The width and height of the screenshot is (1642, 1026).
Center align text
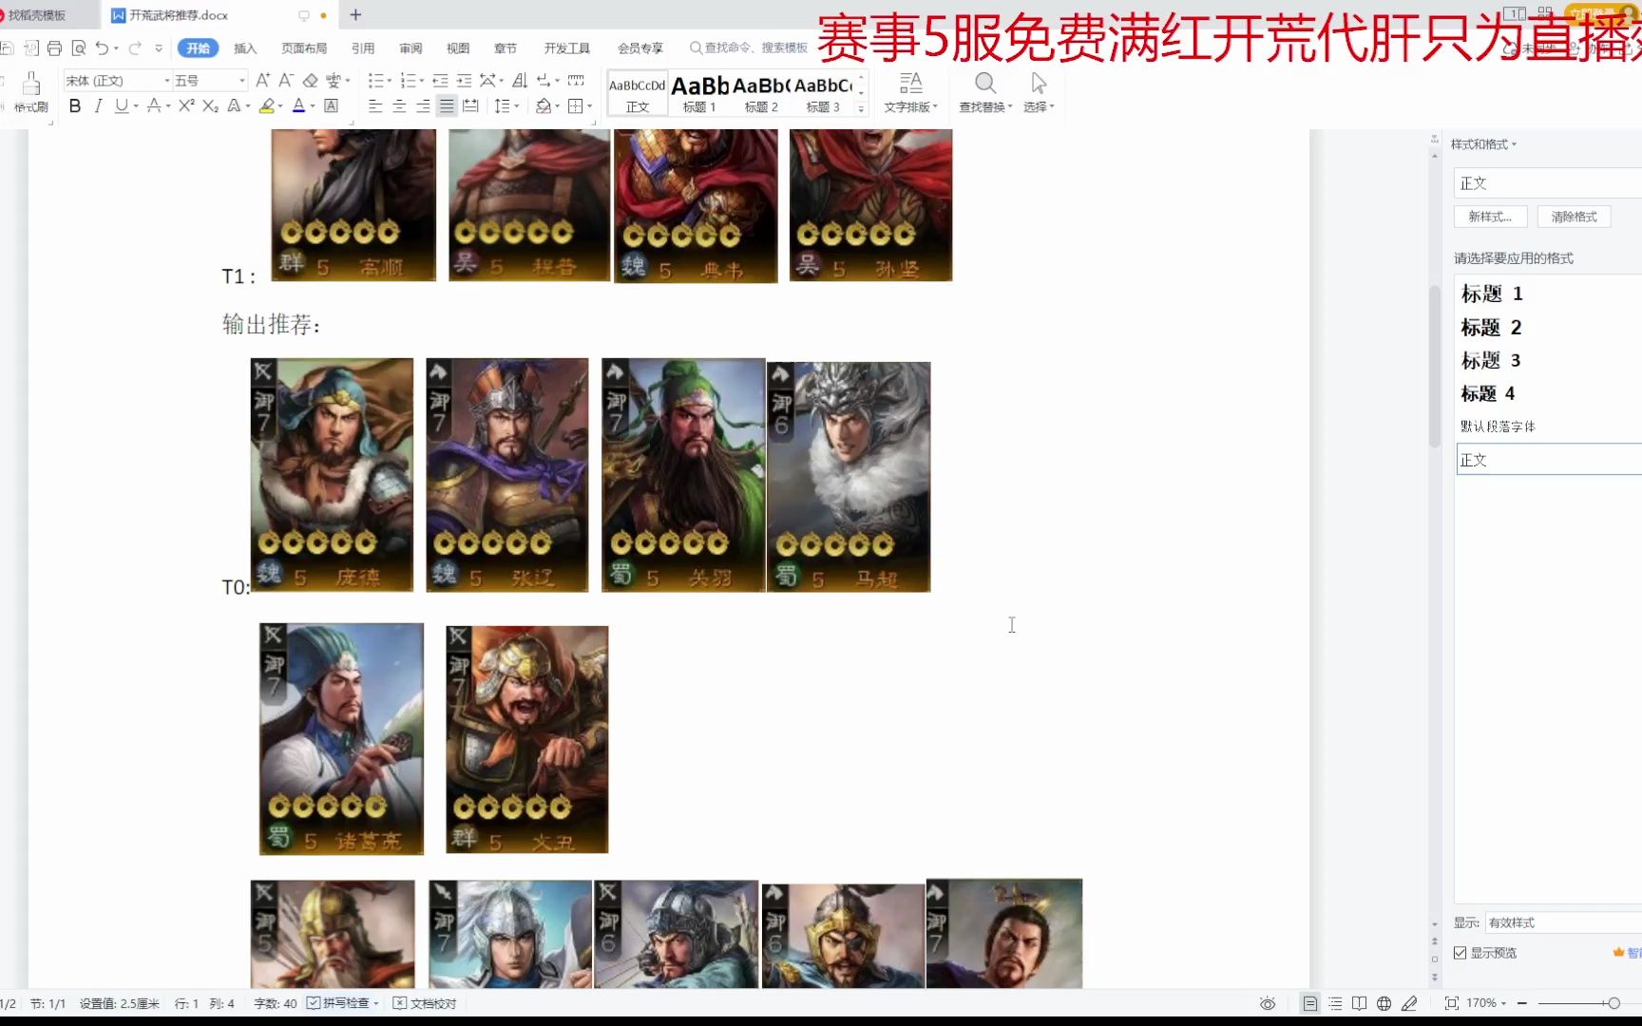(x=399, y=106)
